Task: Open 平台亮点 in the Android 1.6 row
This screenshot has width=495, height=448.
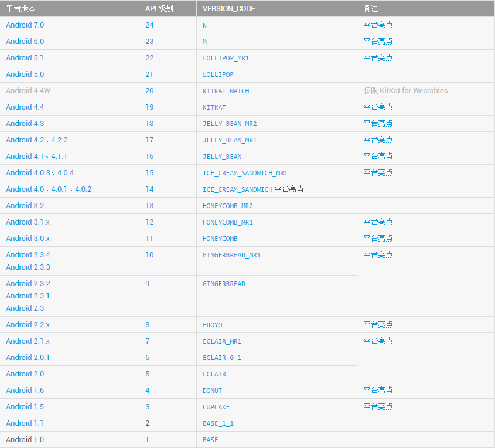Action: click(x=378, y=390)
